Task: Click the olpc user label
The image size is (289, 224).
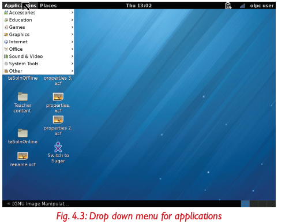Action: point(262,6)
